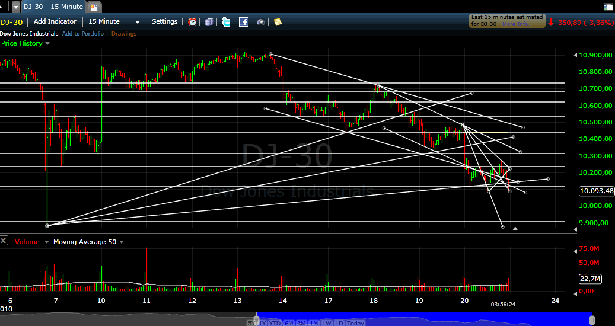Click the small up arrow at top left

pyautogui.click(x=1, y=7)
